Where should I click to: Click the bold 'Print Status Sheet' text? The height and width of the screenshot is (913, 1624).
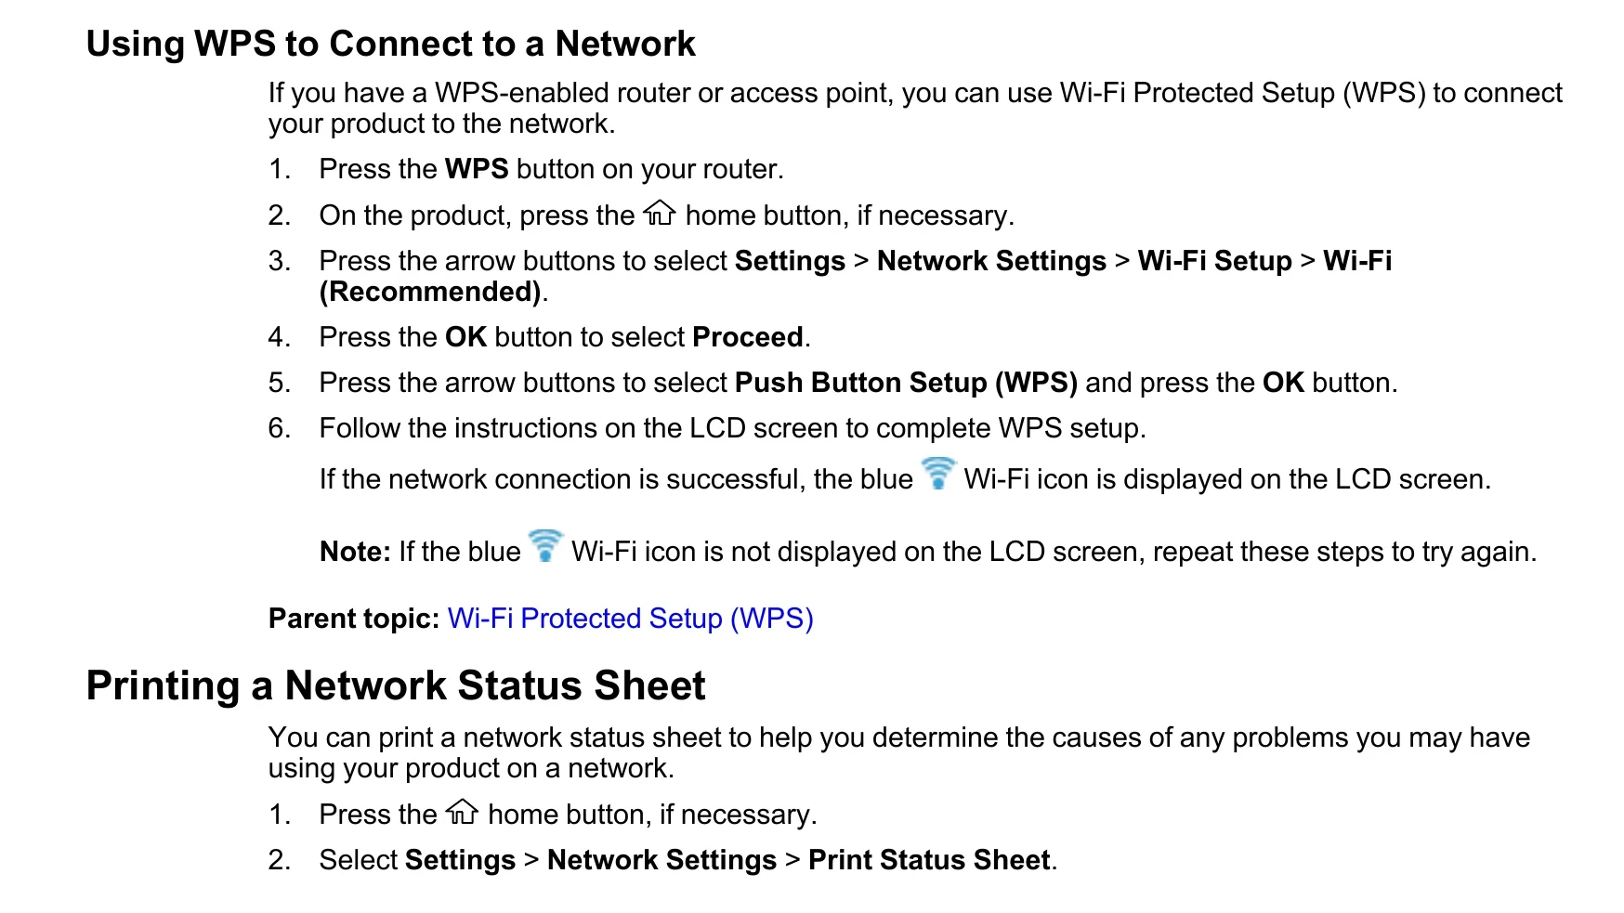pos(929,860)
